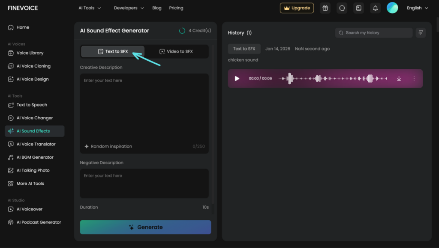
Task: Open more options for the audio clip
Action: (414, 79)
